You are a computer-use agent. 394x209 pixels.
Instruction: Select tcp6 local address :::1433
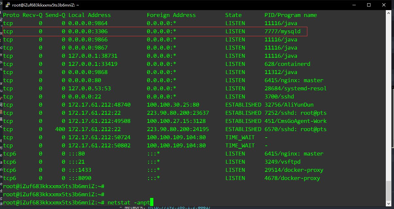80,170
